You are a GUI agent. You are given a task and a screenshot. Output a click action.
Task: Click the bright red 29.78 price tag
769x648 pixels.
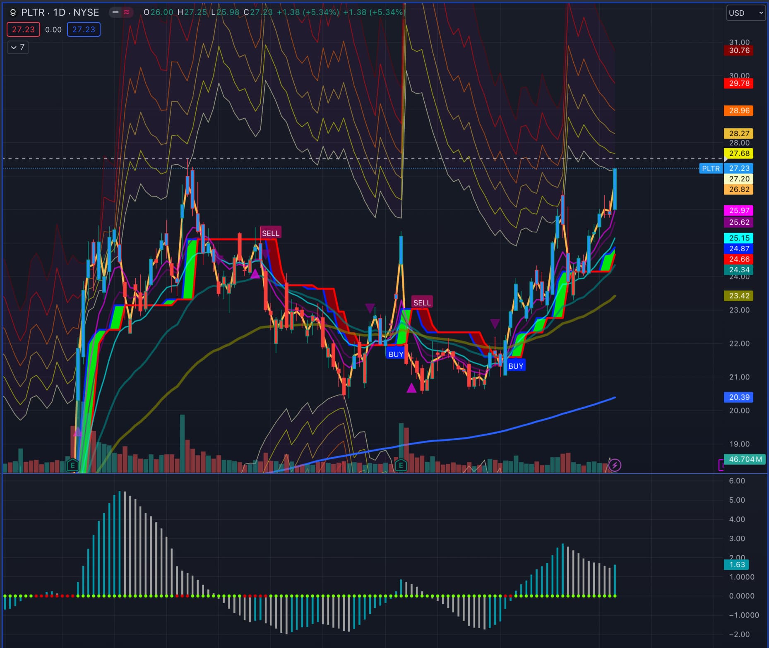tap(739, 83)
